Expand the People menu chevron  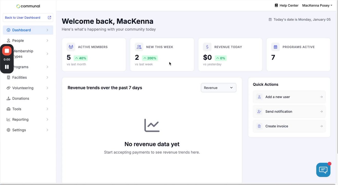(47, 41)
